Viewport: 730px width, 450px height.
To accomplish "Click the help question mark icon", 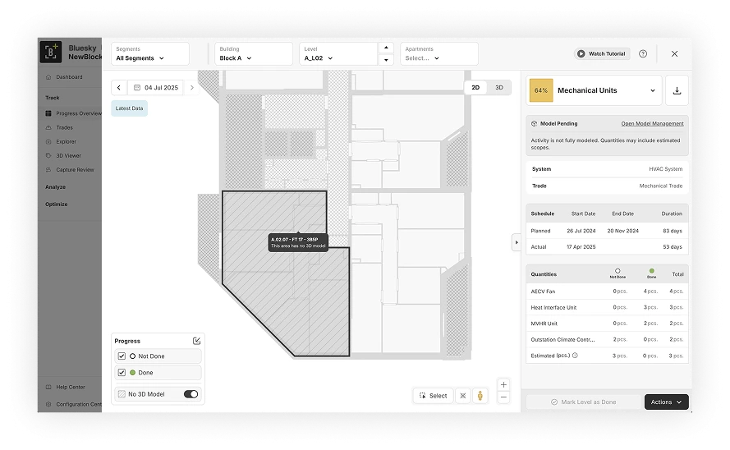I will pos(643,54).
